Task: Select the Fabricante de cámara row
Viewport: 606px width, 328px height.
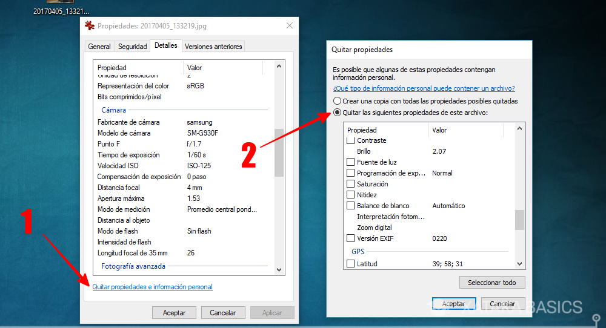Action: pos(184,122)
